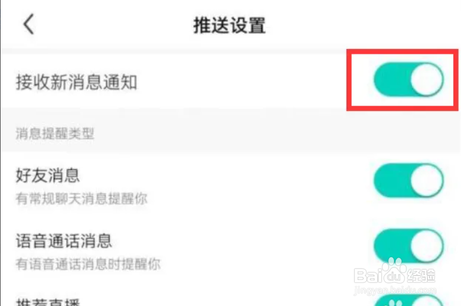
Task: Click the green track of 接收新消息通知 switch
Action: point(392,79)
